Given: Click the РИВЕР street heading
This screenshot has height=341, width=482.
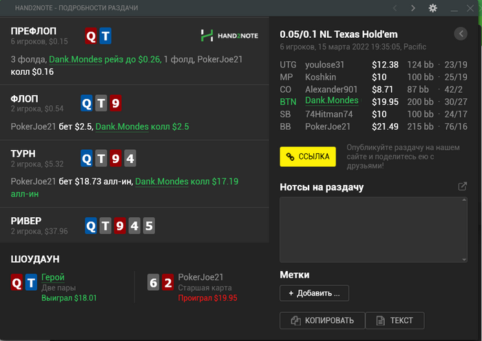Looking at the screenshot, I should (26, 221).
